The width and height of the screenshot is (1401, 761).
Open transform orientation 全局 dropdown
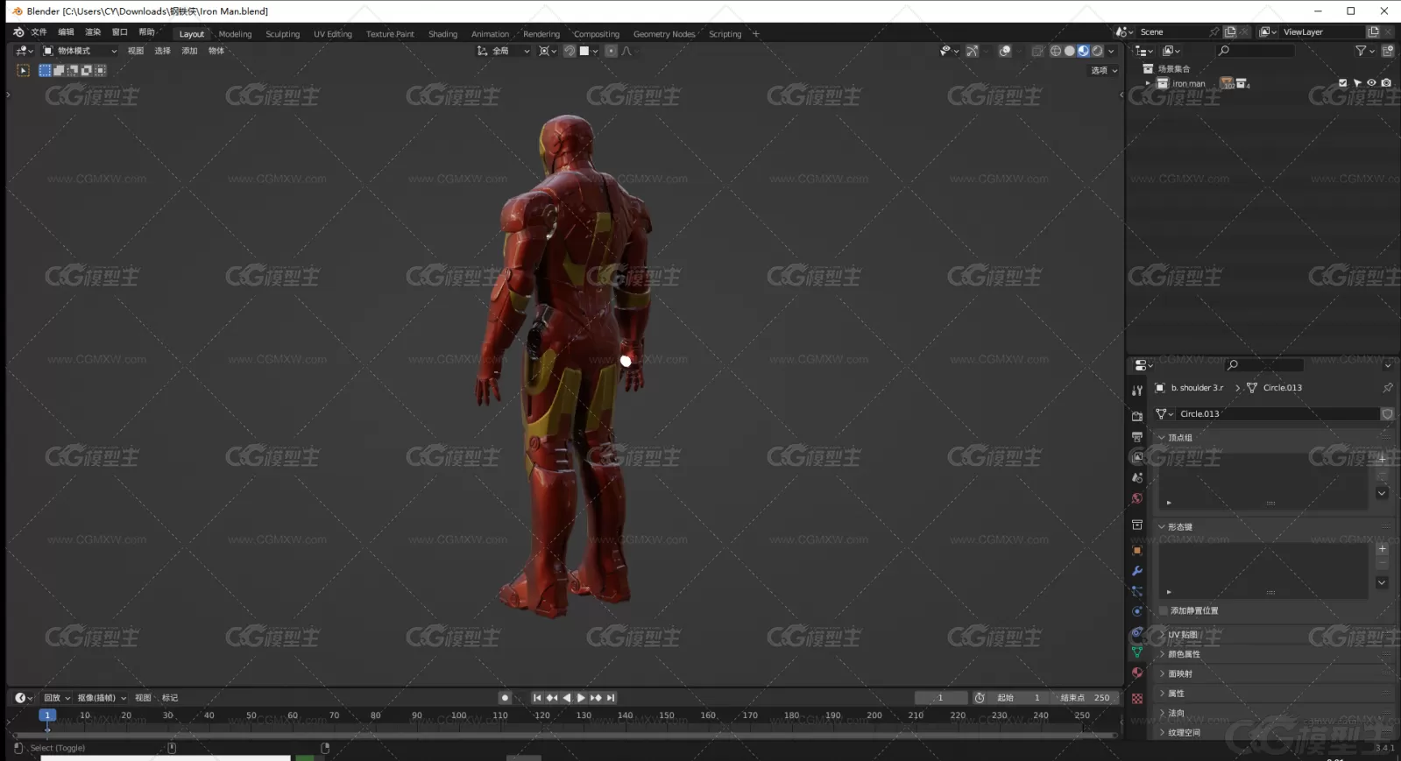[504, 51]
